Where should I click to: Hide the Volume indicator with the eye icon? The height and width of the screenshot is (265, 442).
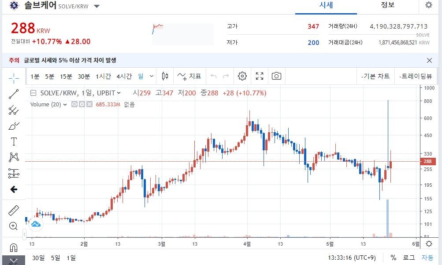74,104
